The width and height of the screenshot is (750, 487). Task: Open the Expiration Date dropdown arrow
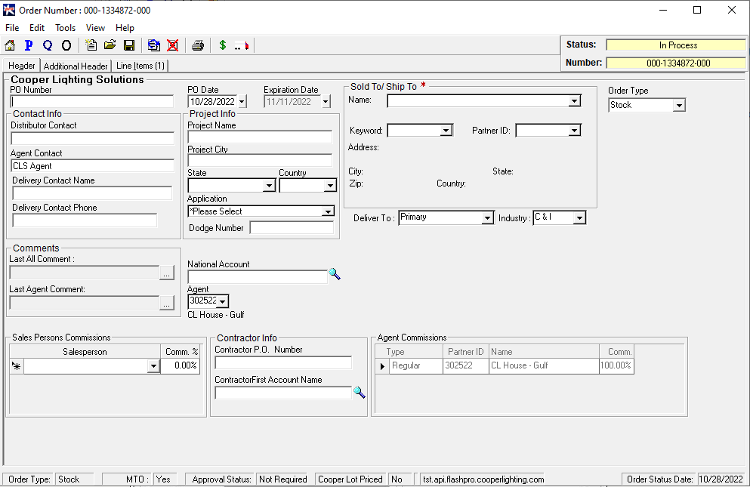pos(326,101)
